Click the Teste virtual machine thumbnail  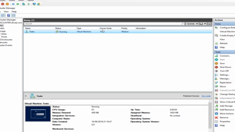click(x=38, y=114)
